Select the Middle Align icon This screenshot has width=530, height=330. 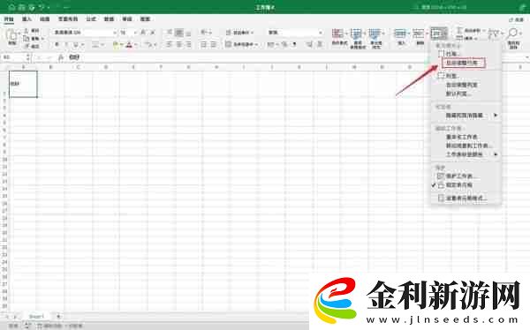coord(178,33)
